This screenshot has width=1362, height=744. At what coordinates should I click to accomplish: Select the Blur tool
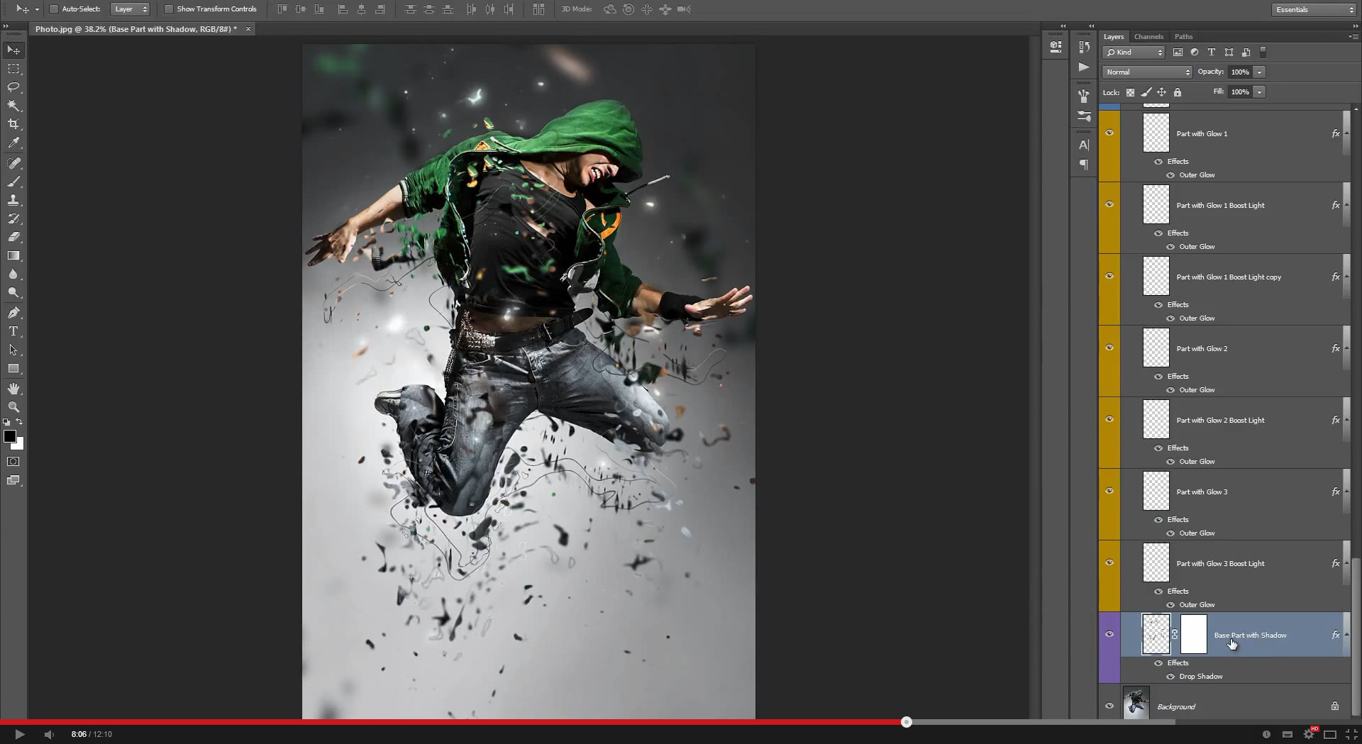[x=13, y=274]
